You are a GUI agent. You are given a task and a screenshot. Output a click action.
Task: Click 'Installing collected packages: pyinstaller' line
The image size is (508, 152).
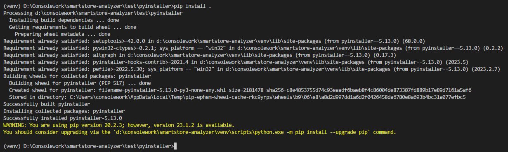tap(64, 111)
